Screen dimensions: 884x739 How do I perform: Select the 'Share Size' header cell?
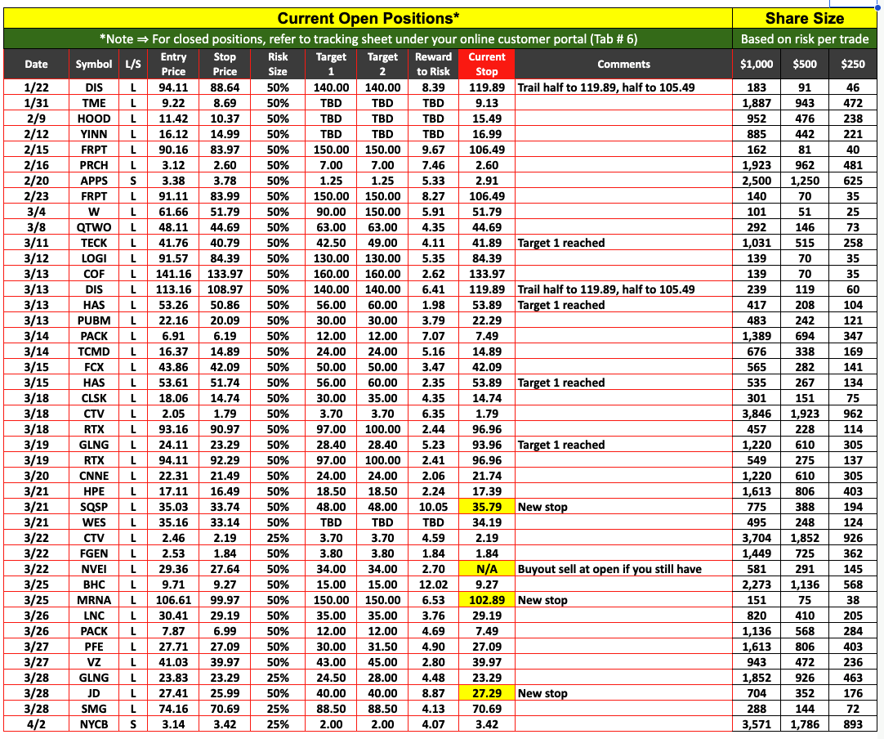point(804,18)
